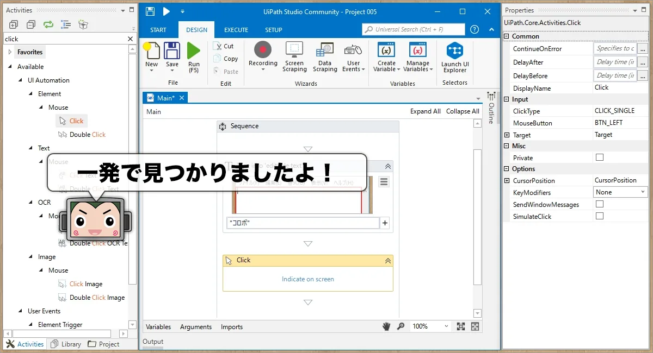Screen dimensions: 653x353
Task: Open the Help question mark icon
Action: tap(475, 29)
